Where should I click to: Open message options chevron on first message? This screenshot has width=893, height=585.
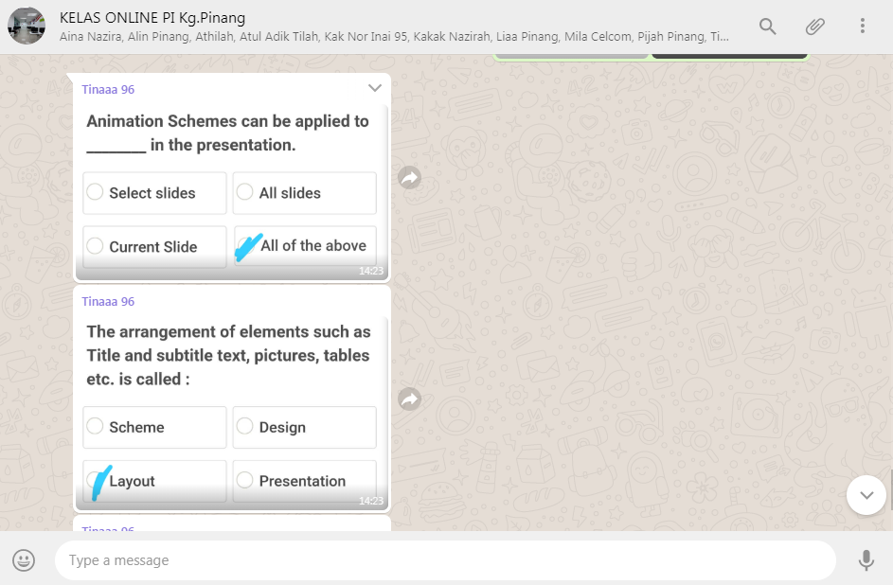click(x=375, y=88)
